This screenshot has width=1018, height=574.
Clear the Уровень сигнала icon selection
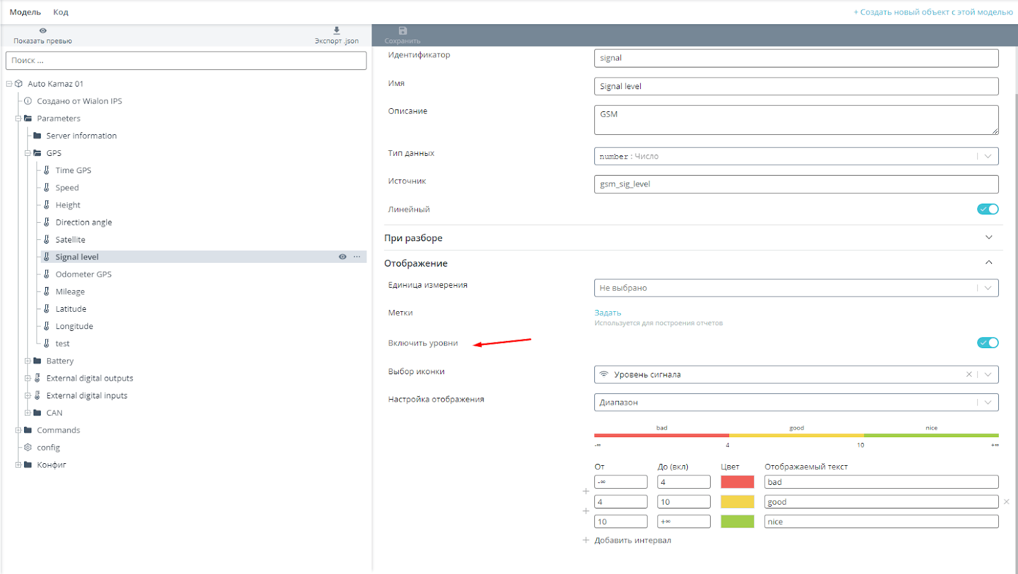tap(969, 374)
